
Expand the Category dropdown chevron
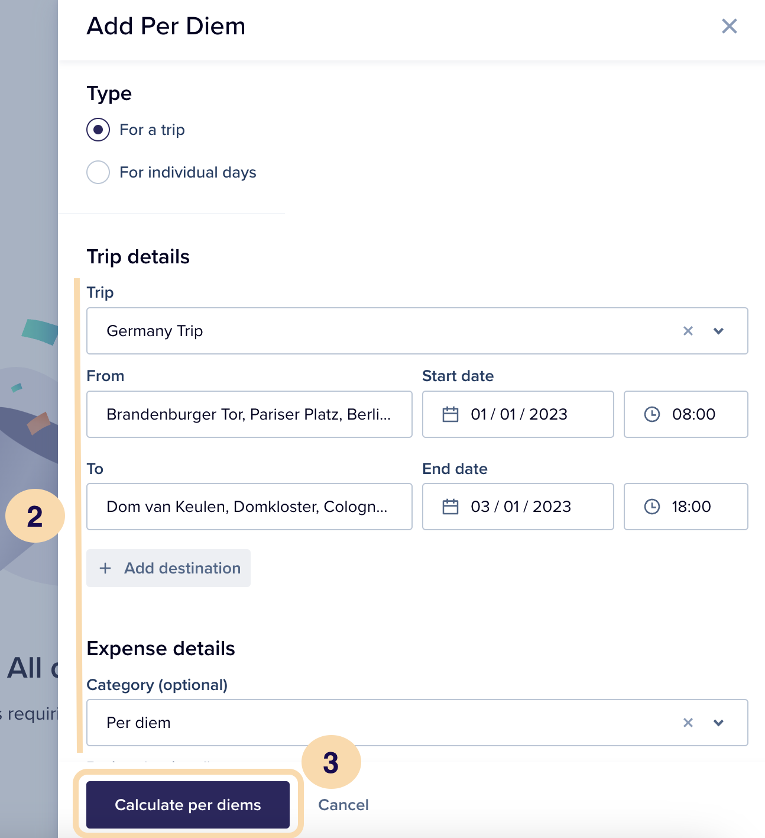point(718,723)
